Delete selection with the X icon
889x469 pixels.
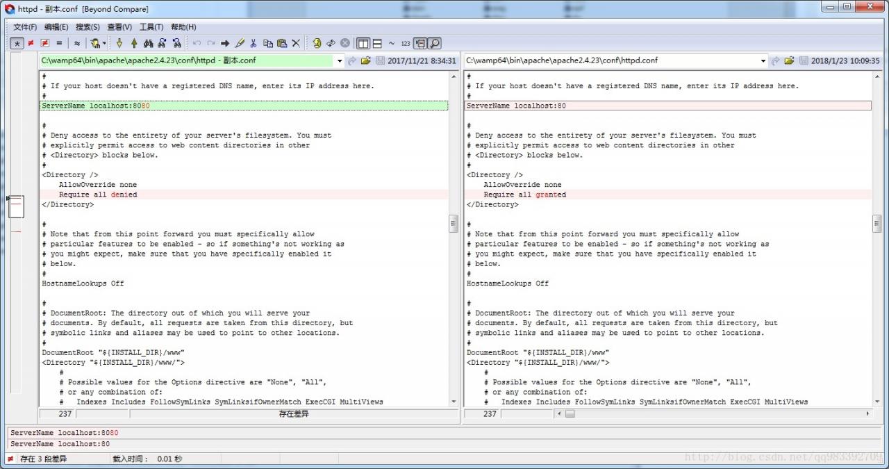(x=296, y=43)
